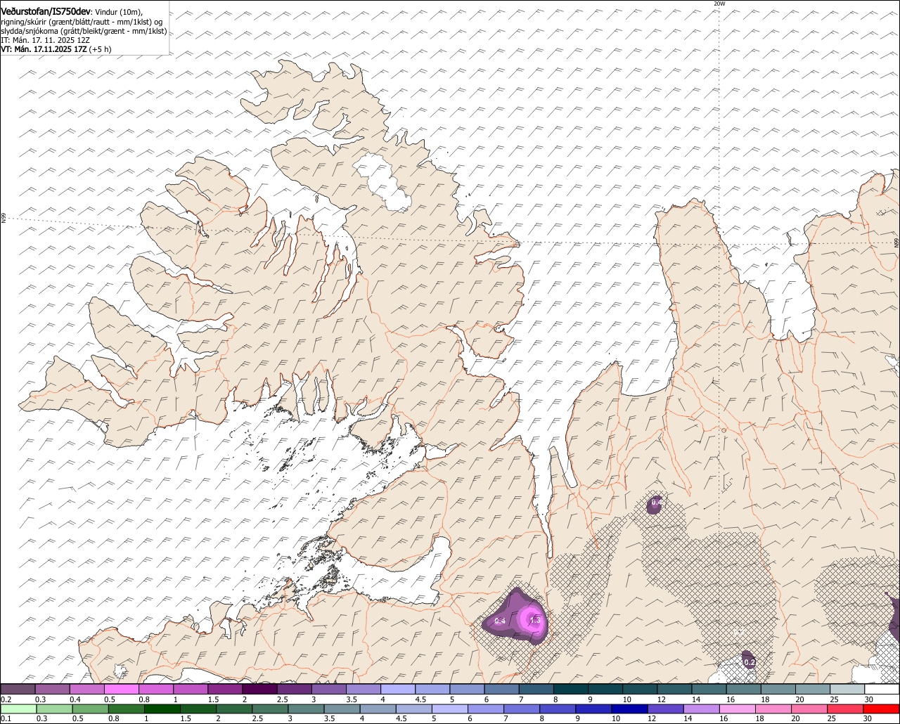The width and height of the screenshot is (900, 724).
Task: Click the darkest green swatch between 1 and 1.5
Action: point(162,709)
